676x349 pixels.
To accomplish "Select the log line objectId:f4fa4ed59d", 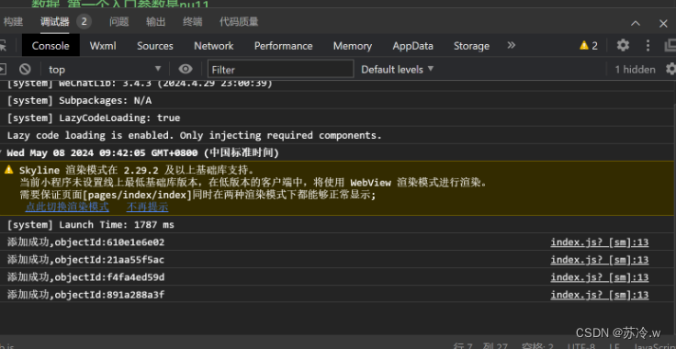I will [85, 277].
